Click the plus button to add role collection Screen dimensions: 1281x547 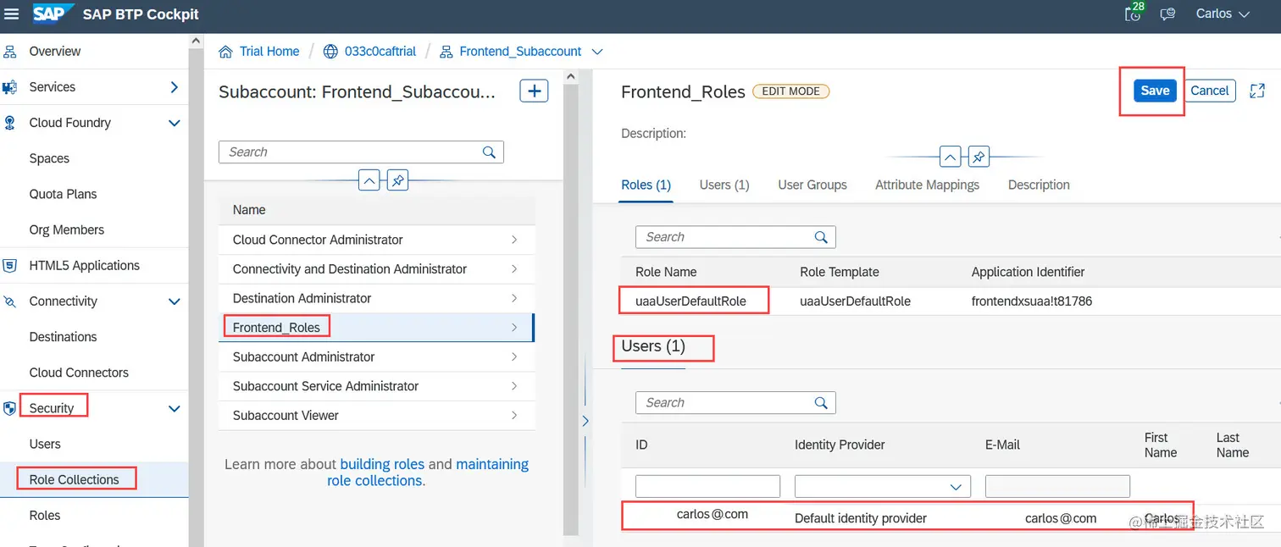534,91
